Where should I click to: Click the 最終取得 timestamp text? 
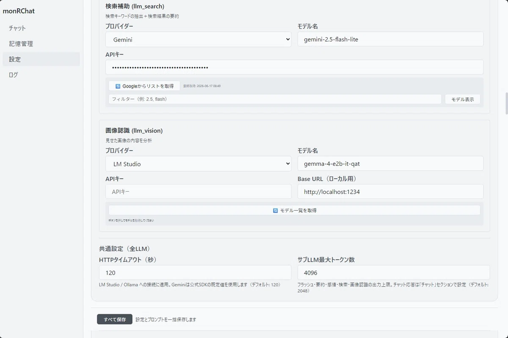coord(202,86)
